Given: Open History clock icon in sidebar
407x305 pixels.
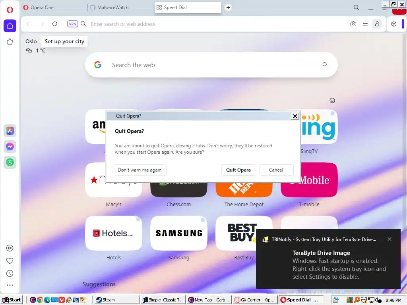Looking at the screenshot, I should tap(10, 273).
